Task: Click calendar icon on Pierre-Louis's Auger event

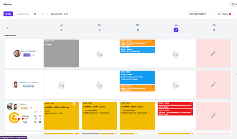Action: (x=153, y=86)
